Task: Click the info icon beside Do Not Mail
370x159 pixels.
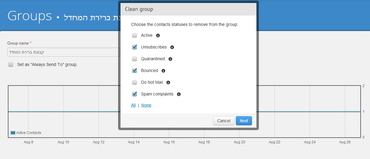Action: (168, 83)
